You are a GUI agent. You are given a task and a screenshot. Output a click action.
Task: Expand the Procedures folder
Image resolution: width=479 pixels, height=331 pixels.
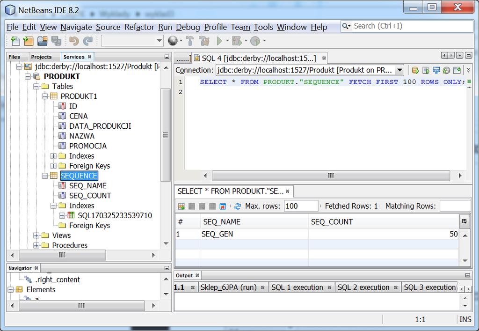[x=36, y=245]
